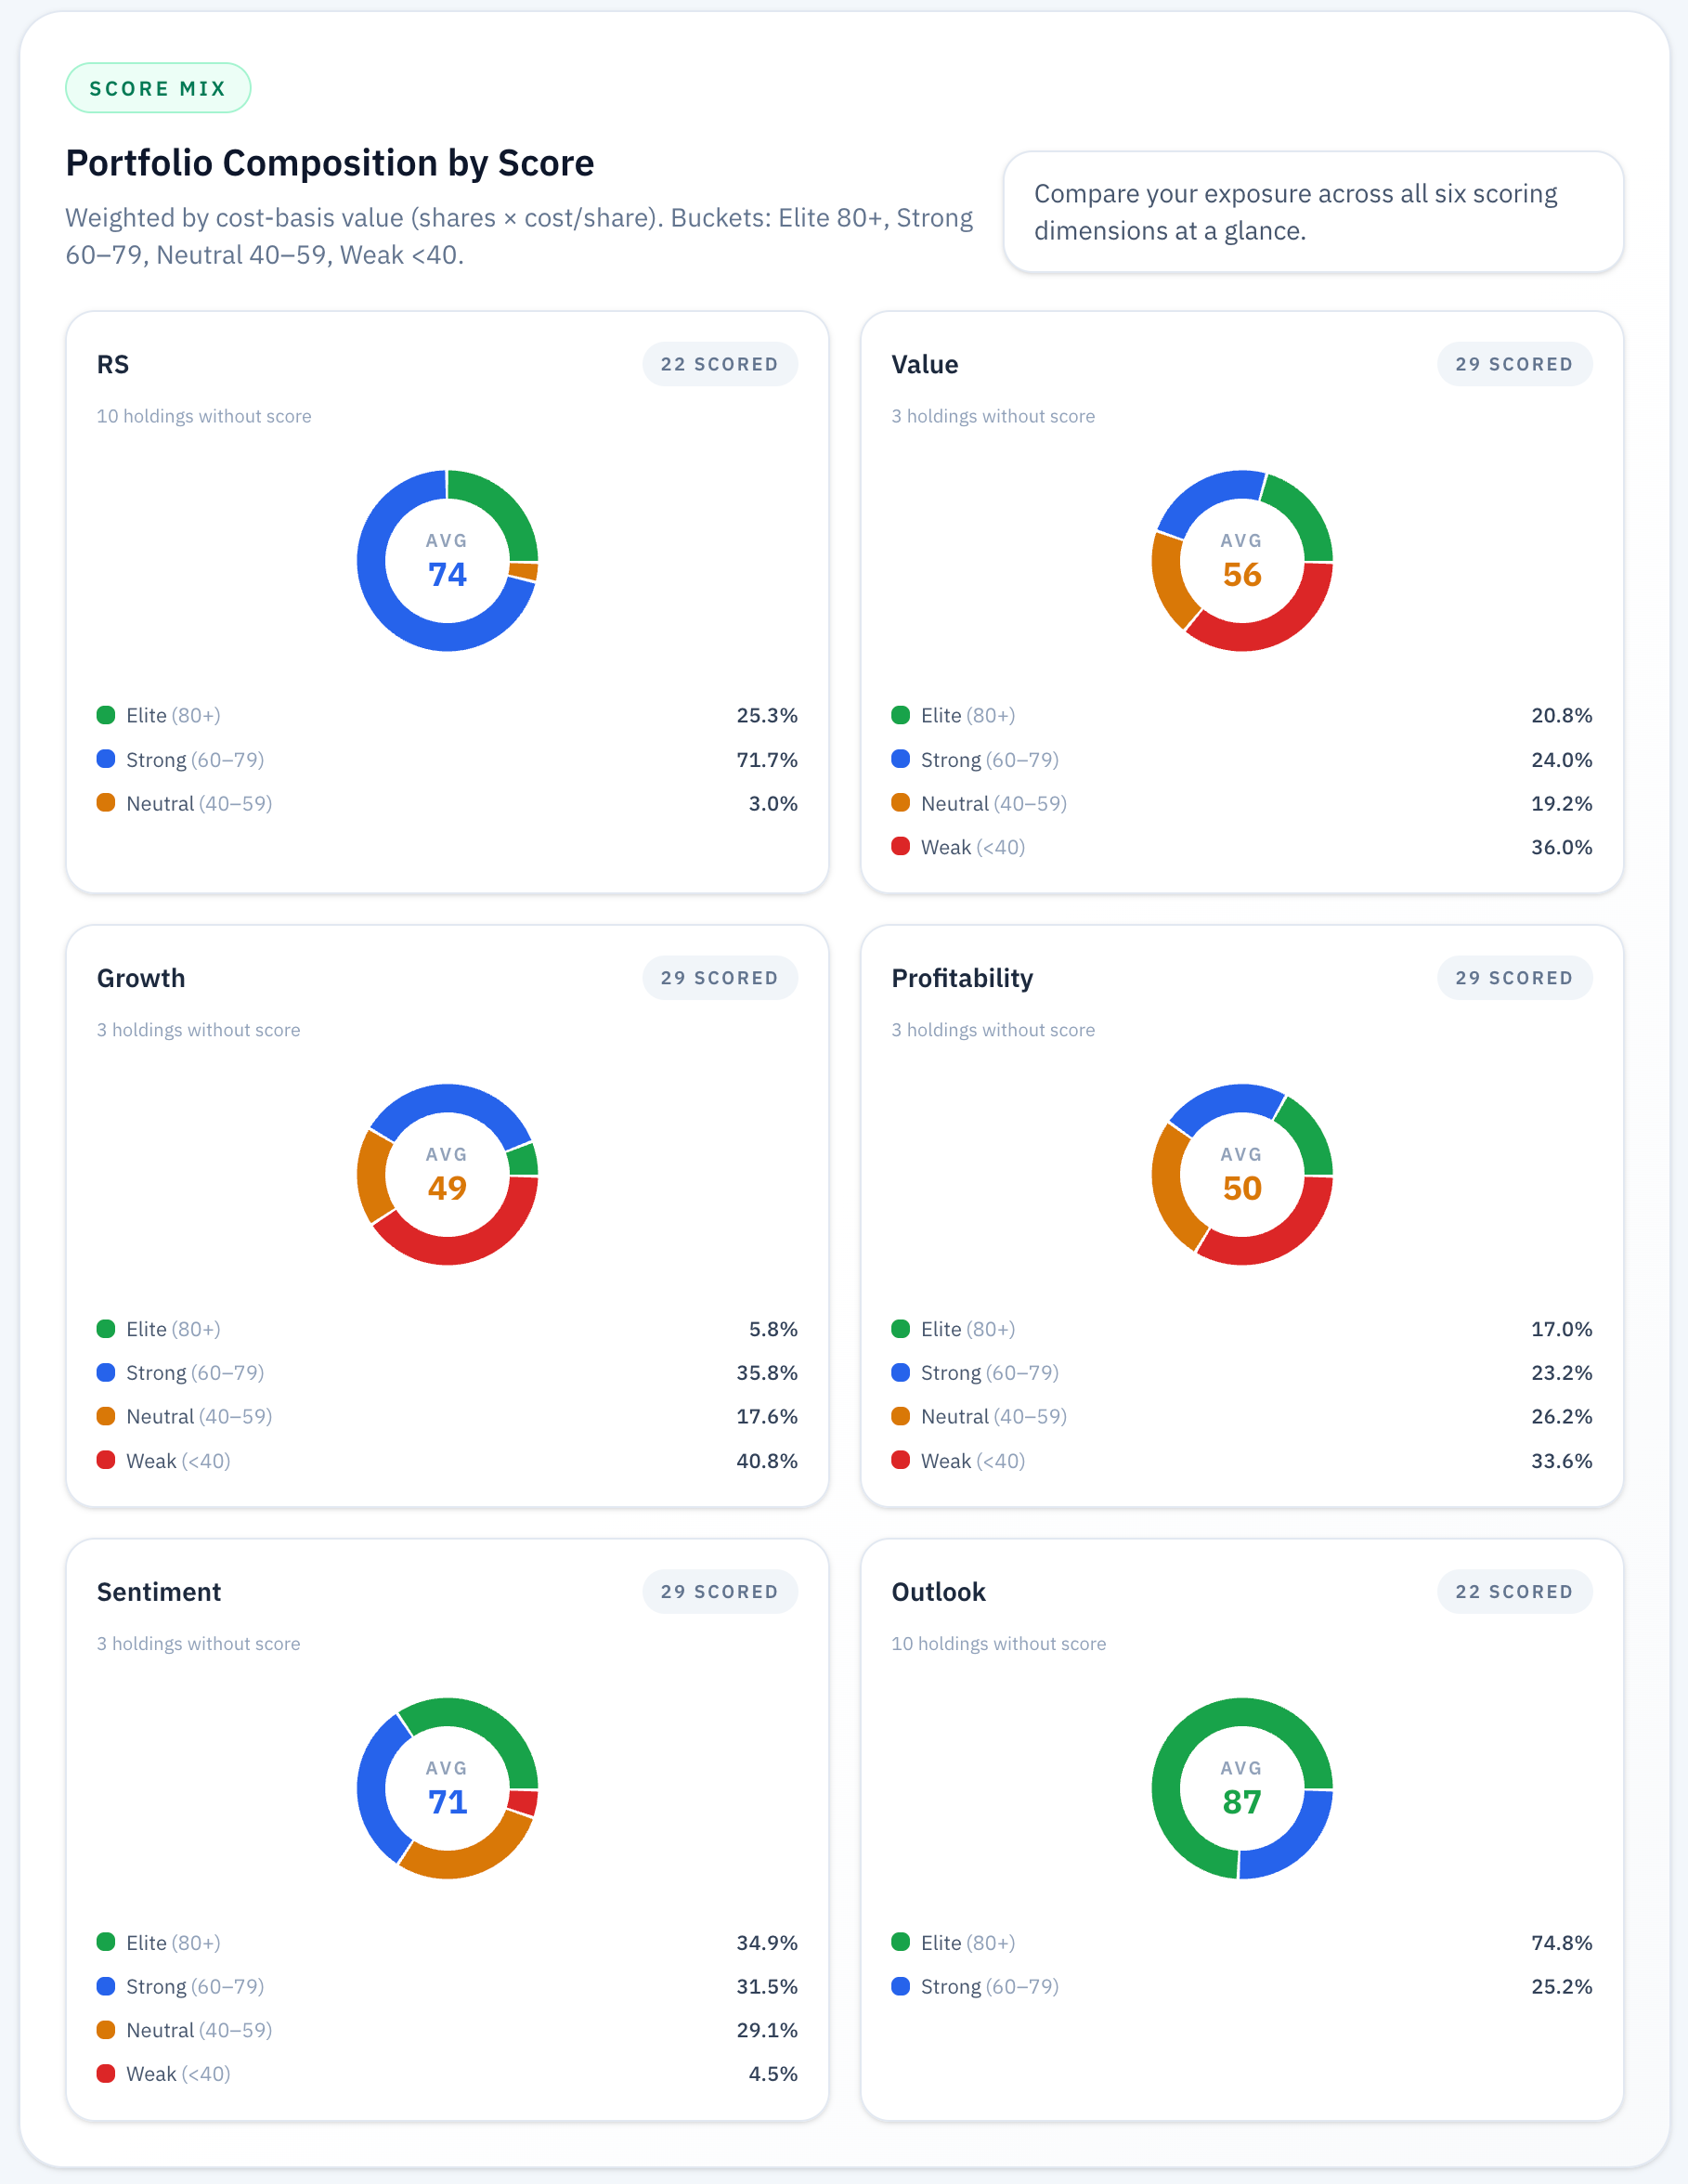1688x2184 pixels.
Task: Click '10 holdings without score' under Outlook
Action: click(999, 1644)
